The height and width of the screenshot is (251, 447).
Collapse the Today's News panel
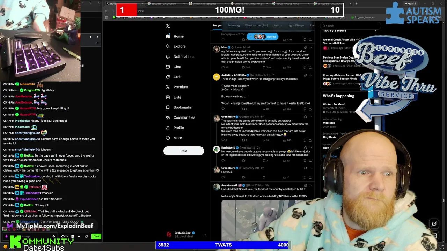click(375, 31)
